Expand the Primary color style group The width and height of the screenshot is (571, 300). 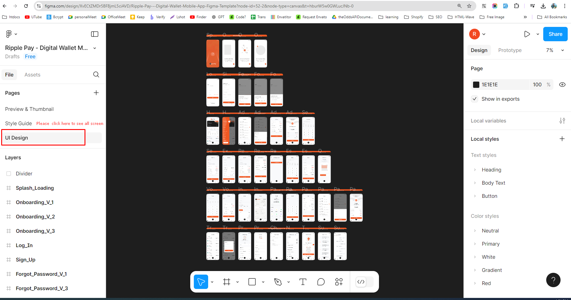(x=475, y=244)
